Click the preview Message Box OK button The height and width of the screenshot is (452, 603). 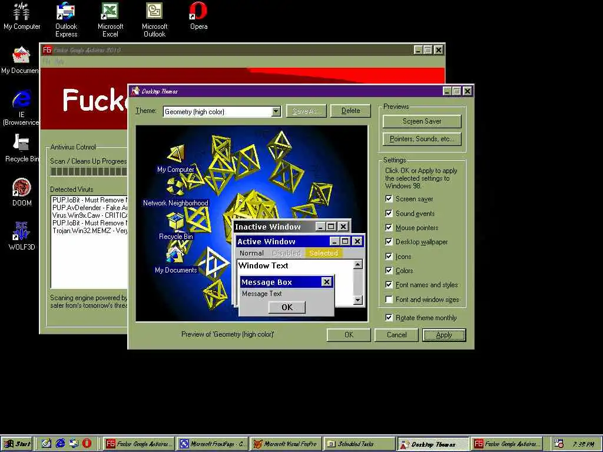[x=287, y=307]
